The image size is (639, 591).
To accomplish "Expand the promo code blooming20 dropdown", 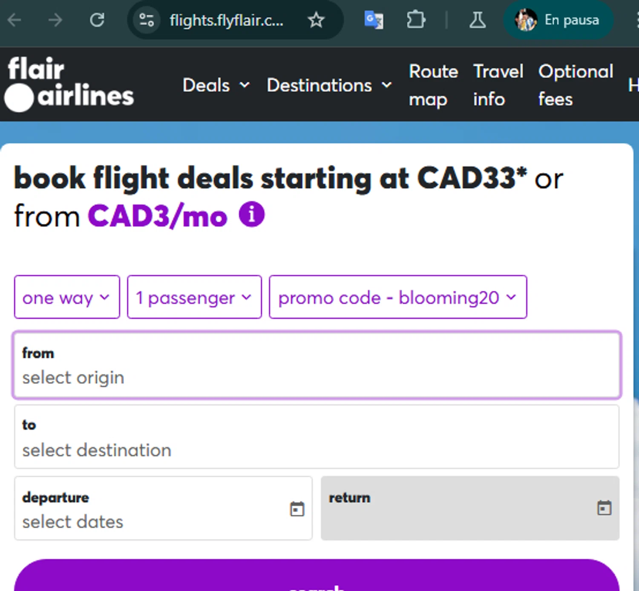I will pos(398,297).
